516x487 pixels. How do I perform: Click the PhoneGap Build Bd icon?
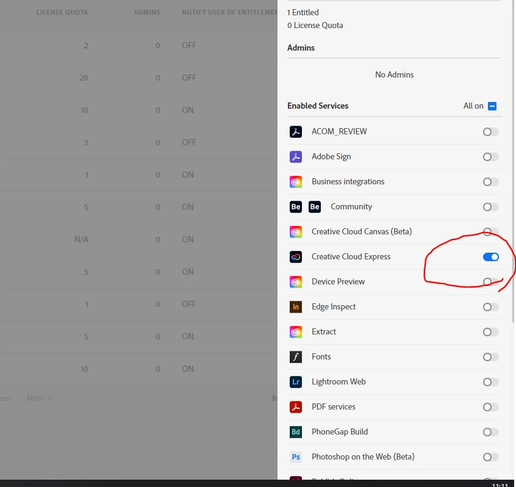[296, 432]
